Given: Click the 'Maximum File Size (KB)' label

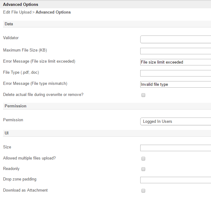Looking at the screenshot, I should click(25, 50).
